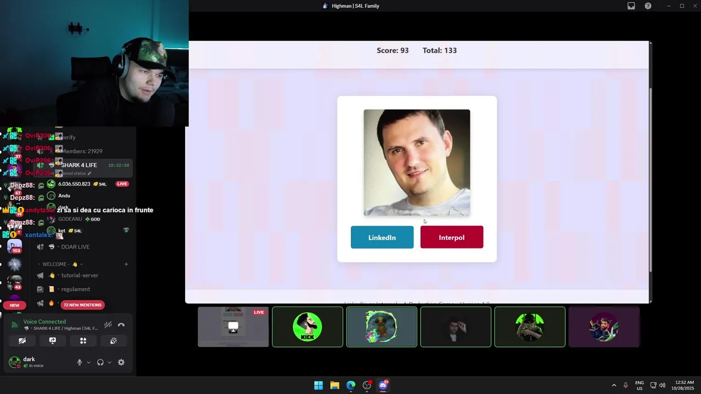Open Discord user settings gear
Viewport: 701px width, 394px height.
[121, 362]
